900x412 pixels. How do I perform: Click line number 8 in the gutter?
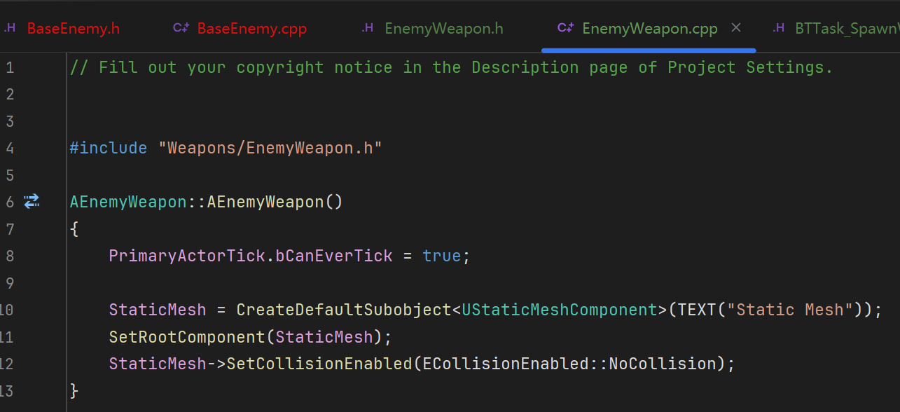10,256
